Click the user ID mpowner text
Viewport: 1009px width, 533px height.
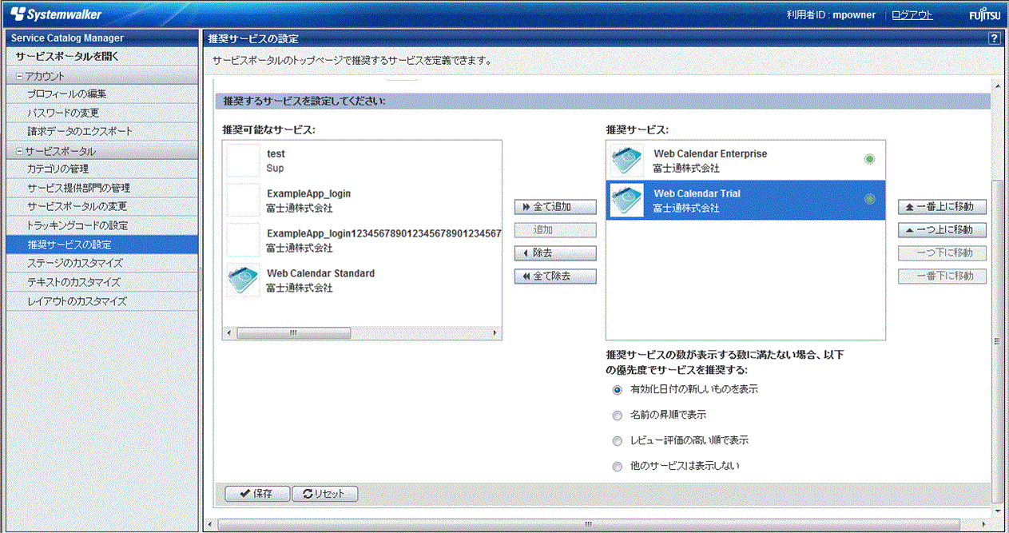point(853,15)
